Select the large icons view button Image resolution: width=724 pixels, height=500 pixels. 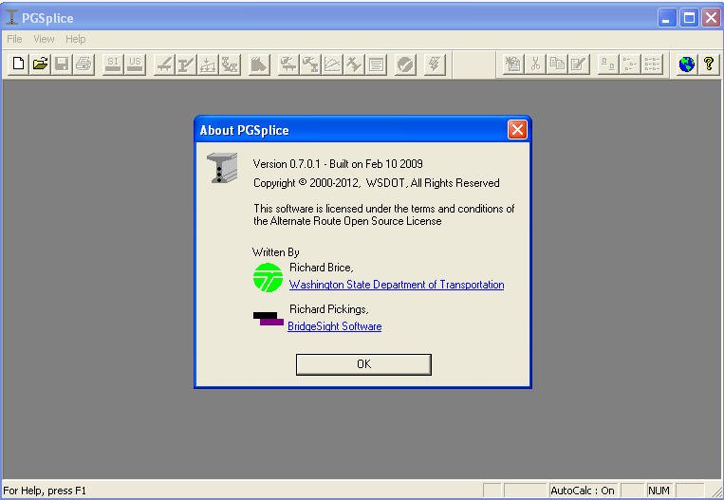(x=608, y=64)
